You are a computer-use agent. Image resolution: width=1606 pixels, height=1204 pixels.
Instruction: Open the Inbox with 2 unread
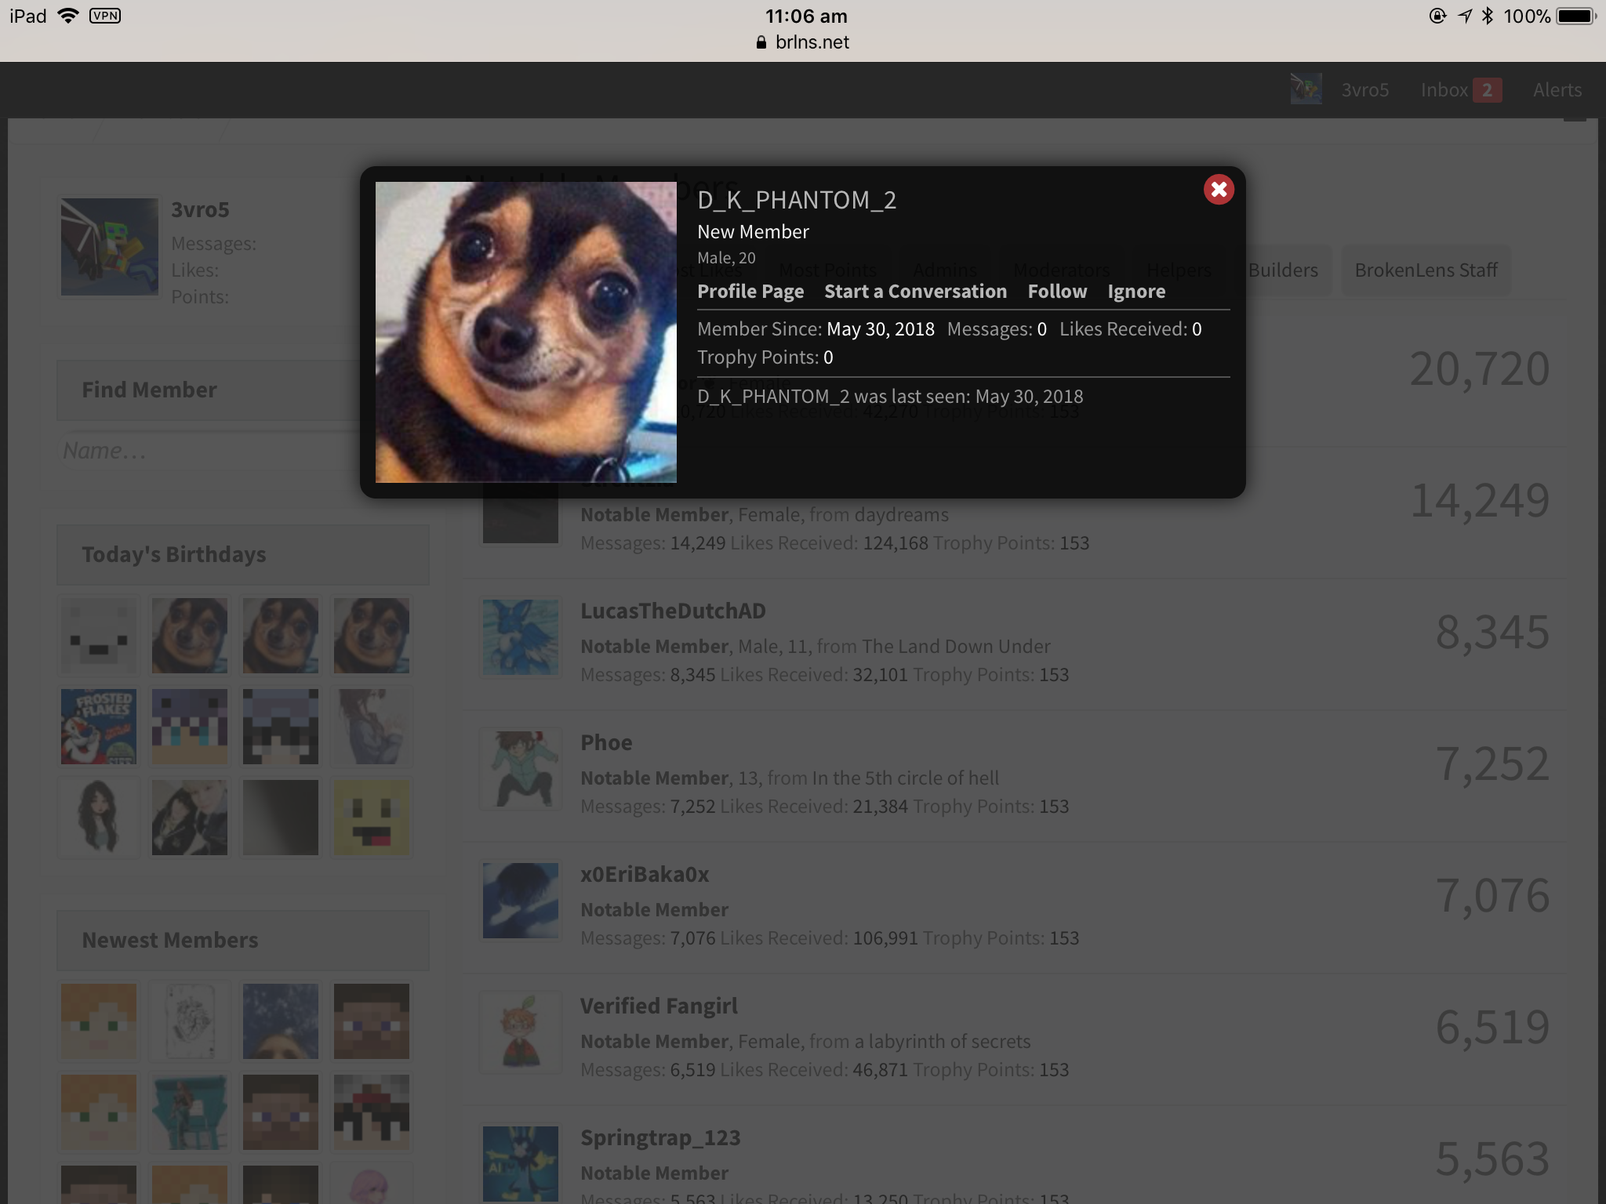[1461, 90]
